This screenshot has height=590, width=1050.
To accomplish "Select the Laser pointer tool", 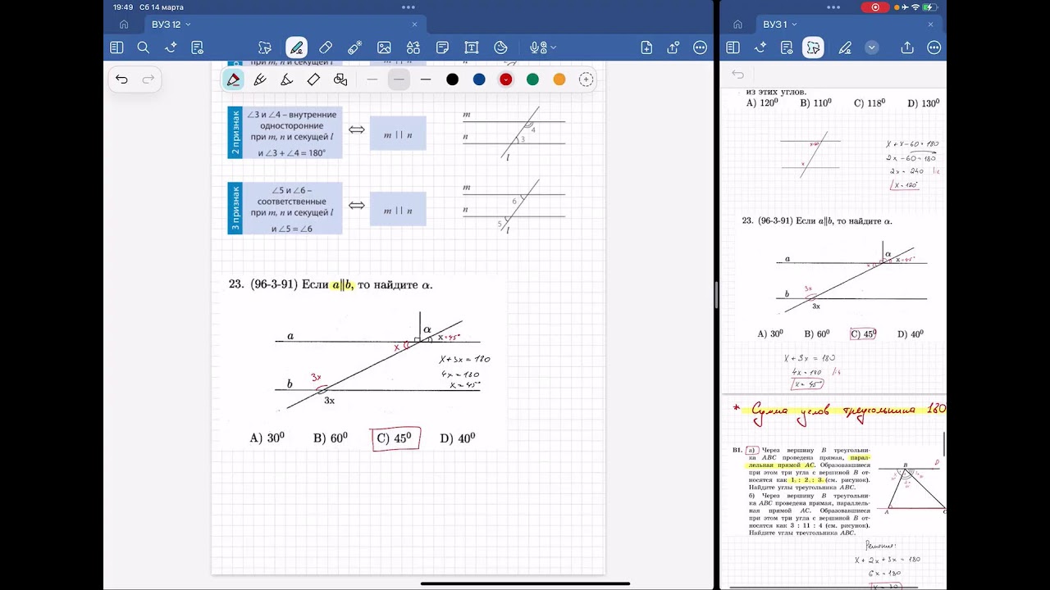I will point(354,48).
